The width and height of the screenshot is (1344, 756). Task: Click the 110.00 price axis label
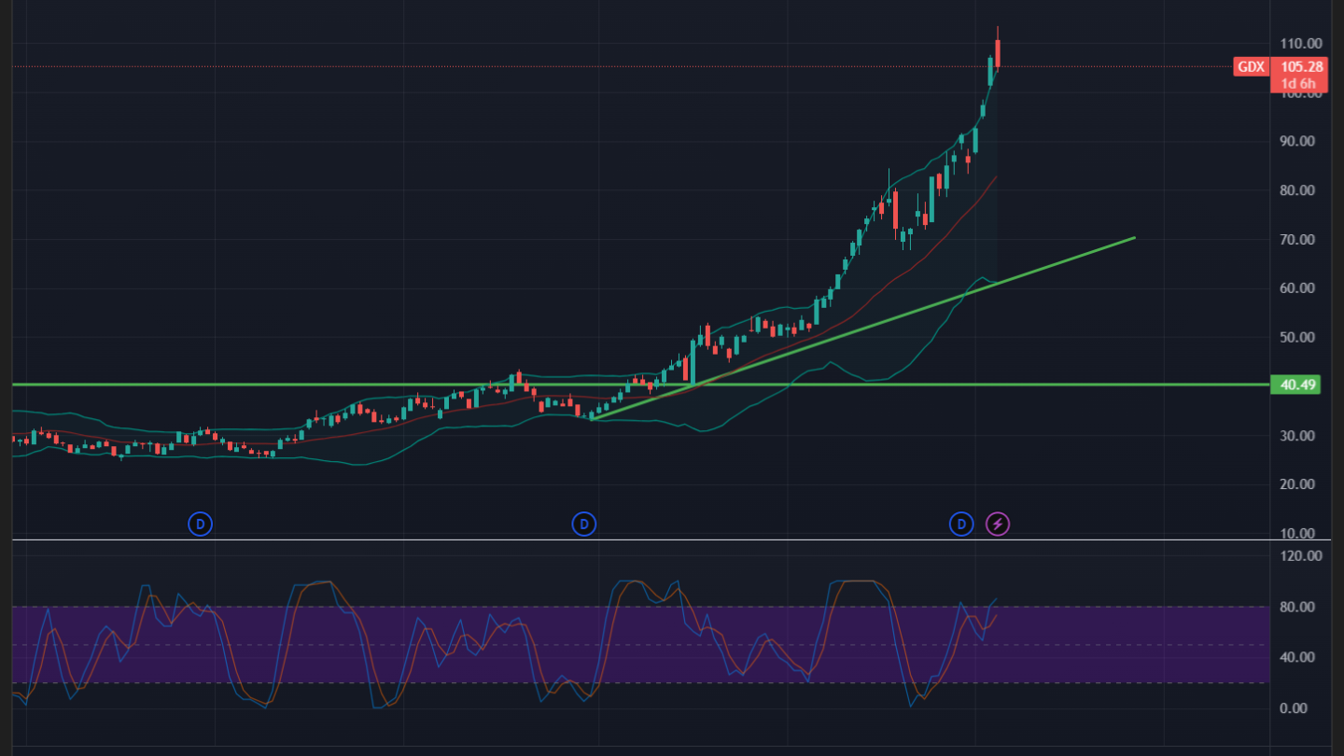pos(1301,44)
